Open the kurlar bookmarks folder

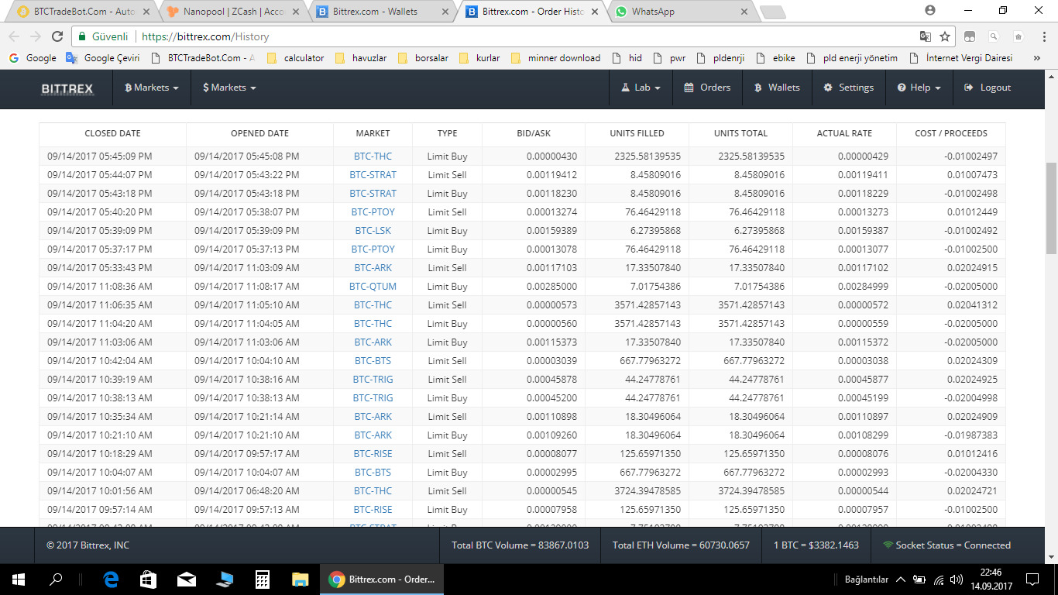click(480, 58)
